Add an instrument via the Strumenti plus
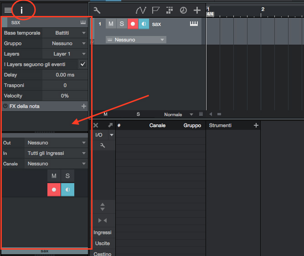This screenshot has width=304, height=256. [x=256, y=125]
